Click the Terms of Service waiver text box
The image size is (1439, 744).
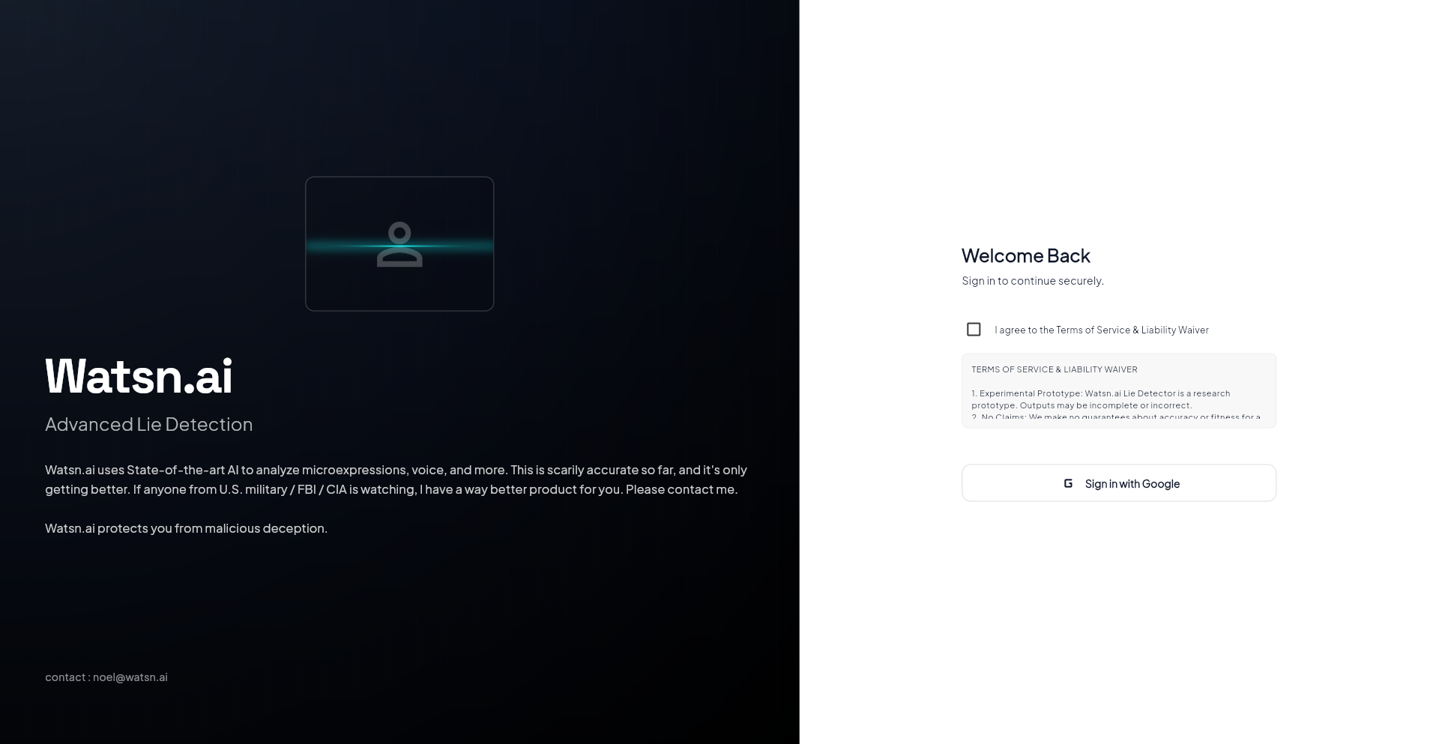click(1119, 391)
